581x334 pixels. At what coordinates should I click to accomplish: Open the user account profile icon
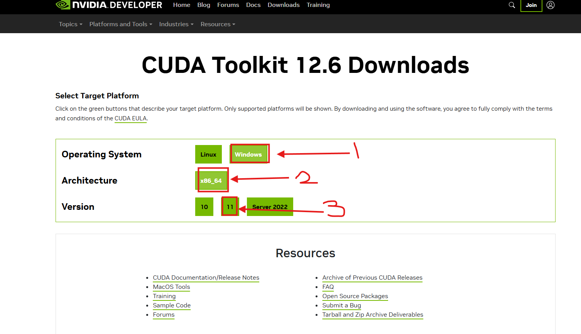(x=551, y=5)
